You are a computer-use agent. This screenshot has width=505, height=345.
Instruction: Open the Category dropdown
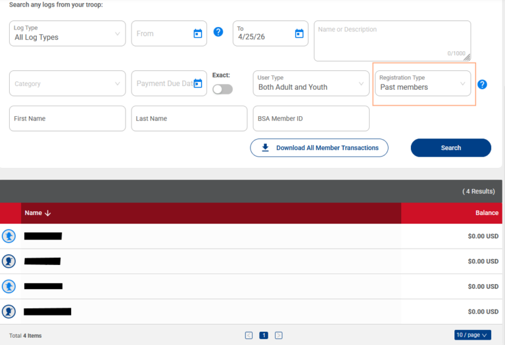point(67,83)
